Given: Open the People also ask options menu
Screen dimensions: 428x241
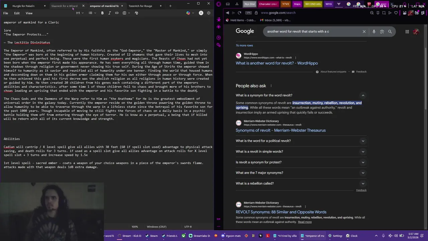Looking at the screenshot, I should (x=271, y=86).
